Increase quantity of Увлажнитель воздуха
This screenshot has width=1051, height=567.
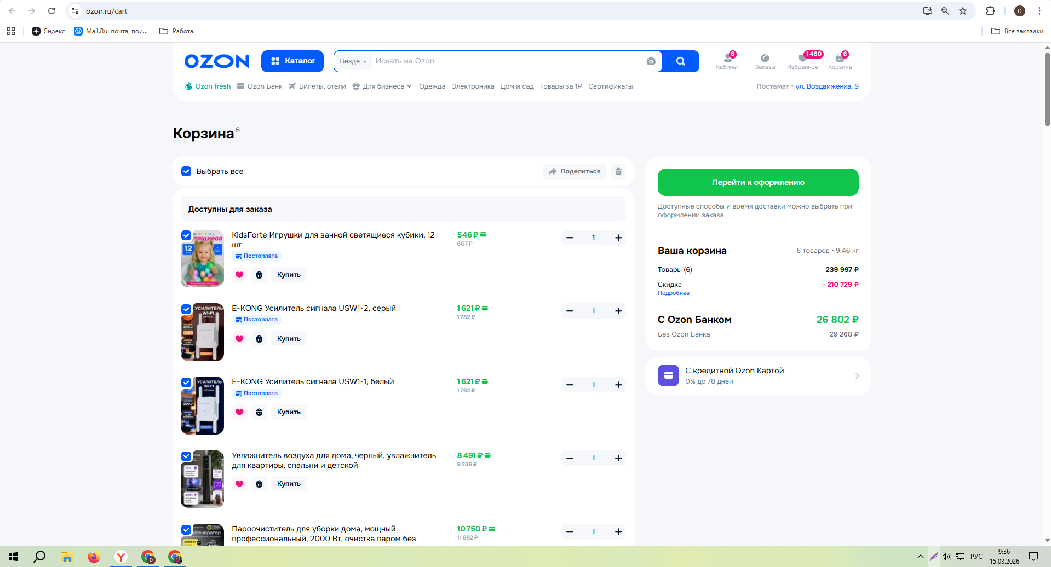[x=618, y=458]
